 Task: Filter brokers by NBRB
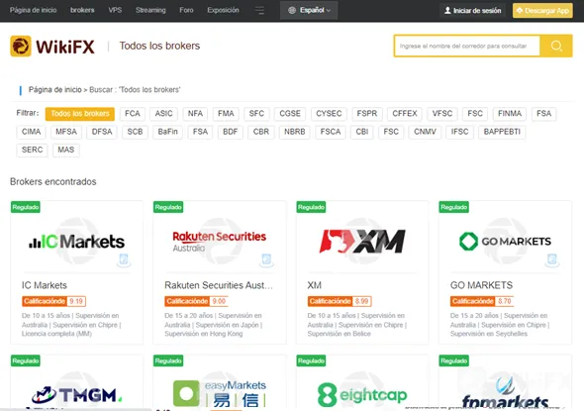[x=295, y=132]
